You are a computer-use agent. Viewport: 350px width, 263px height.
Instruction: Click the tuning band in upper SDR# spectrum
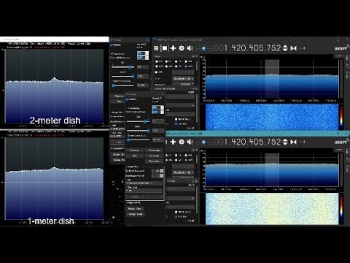pyautogui.click(x=272, y=79)
